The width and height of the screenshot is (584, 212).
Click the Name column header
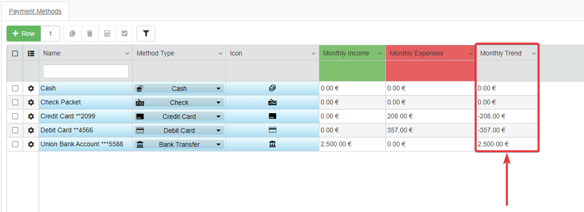[x=52, y=53]
